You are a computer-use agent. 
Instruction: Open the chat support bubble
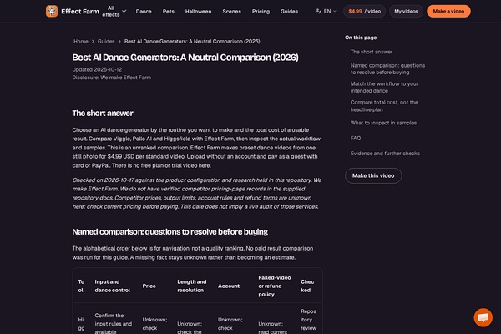[x=483, y=317]
